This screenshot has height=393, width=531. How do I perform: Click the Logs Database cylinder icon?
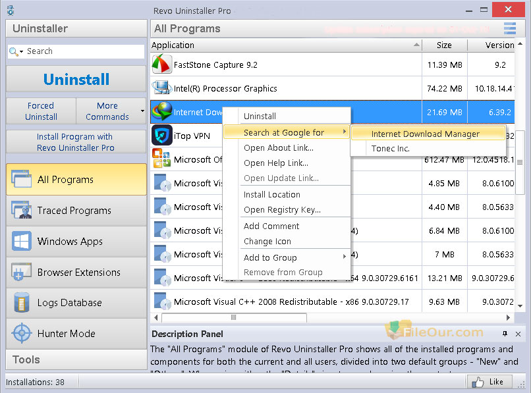click(x=21, y=302)
